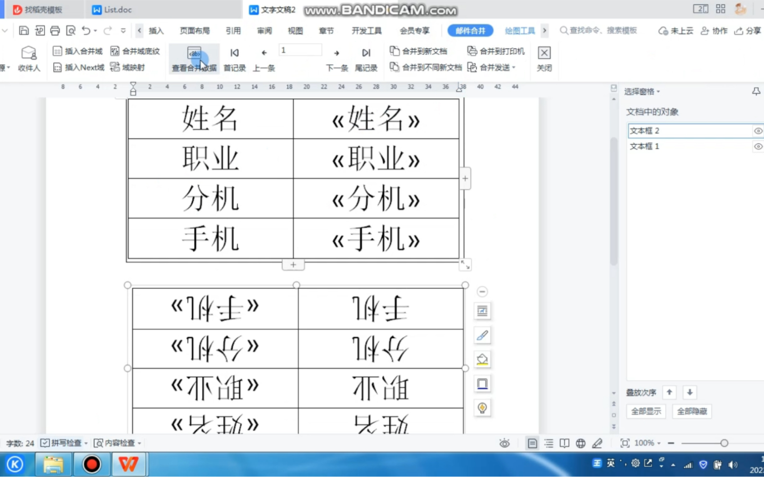Screen dimensions: 764x477
Task: Open the Insert (插入) tab
Action: (156, 31)
